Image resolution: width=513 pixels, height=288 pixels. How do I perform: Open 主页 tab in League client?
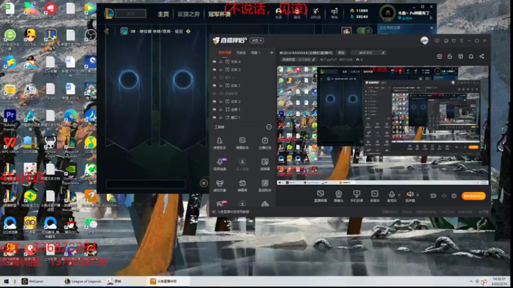pos(164,14)
